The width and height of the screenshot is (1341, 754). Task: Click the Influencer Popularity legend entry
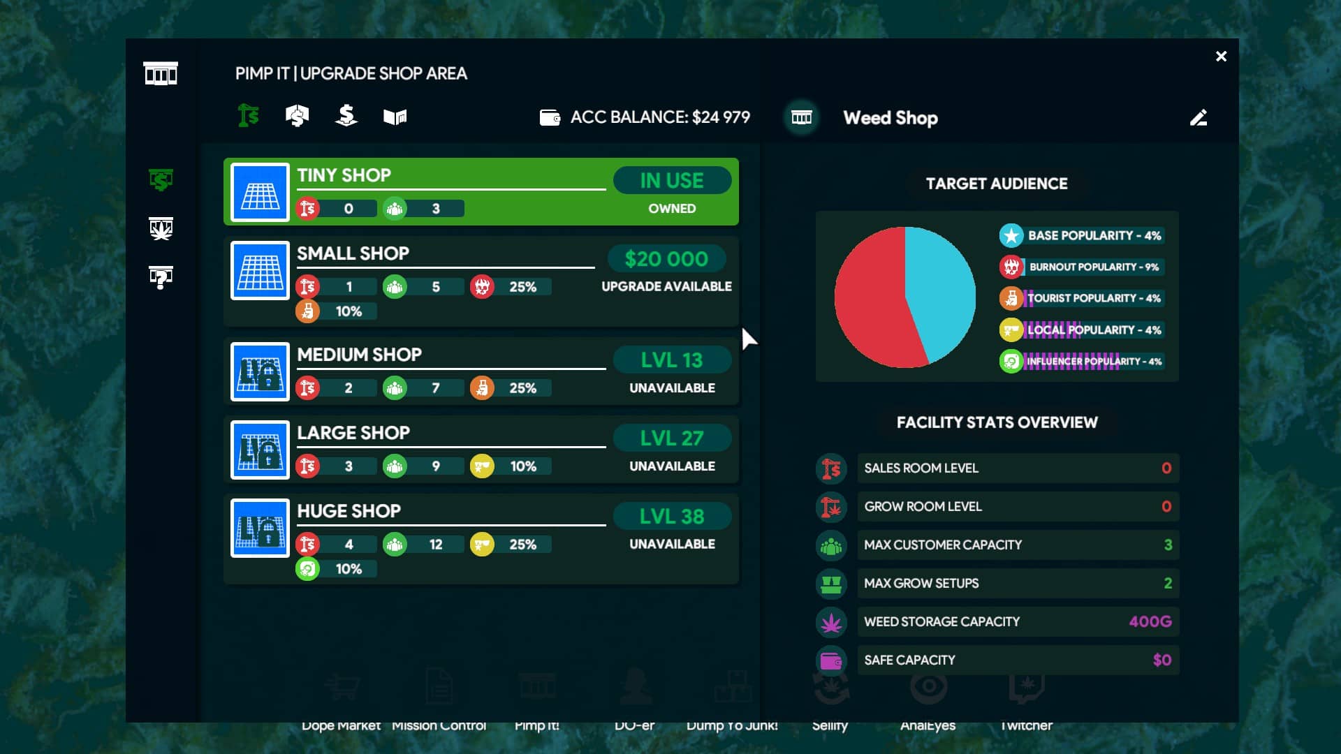tap(1081, 361)
